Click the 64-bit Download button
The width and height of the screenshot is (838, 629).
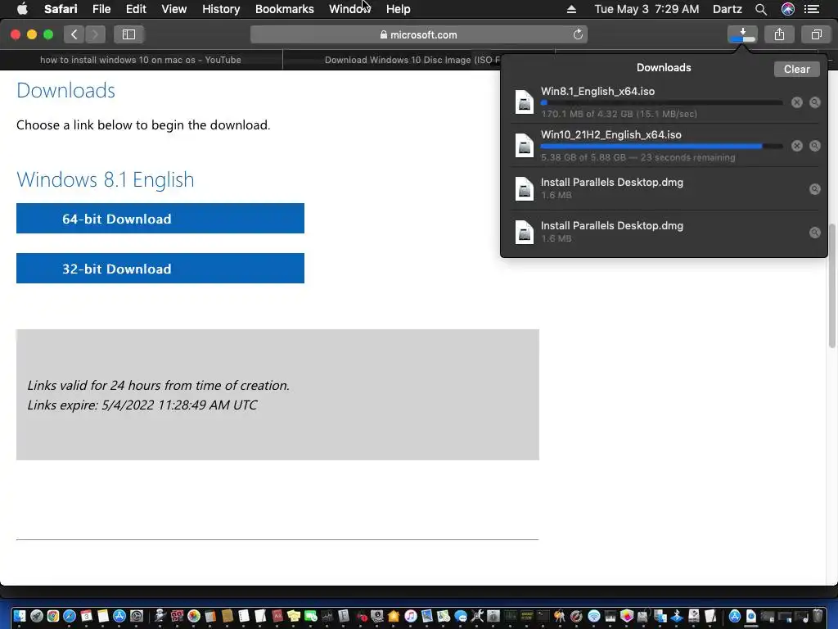click(160, 218)
